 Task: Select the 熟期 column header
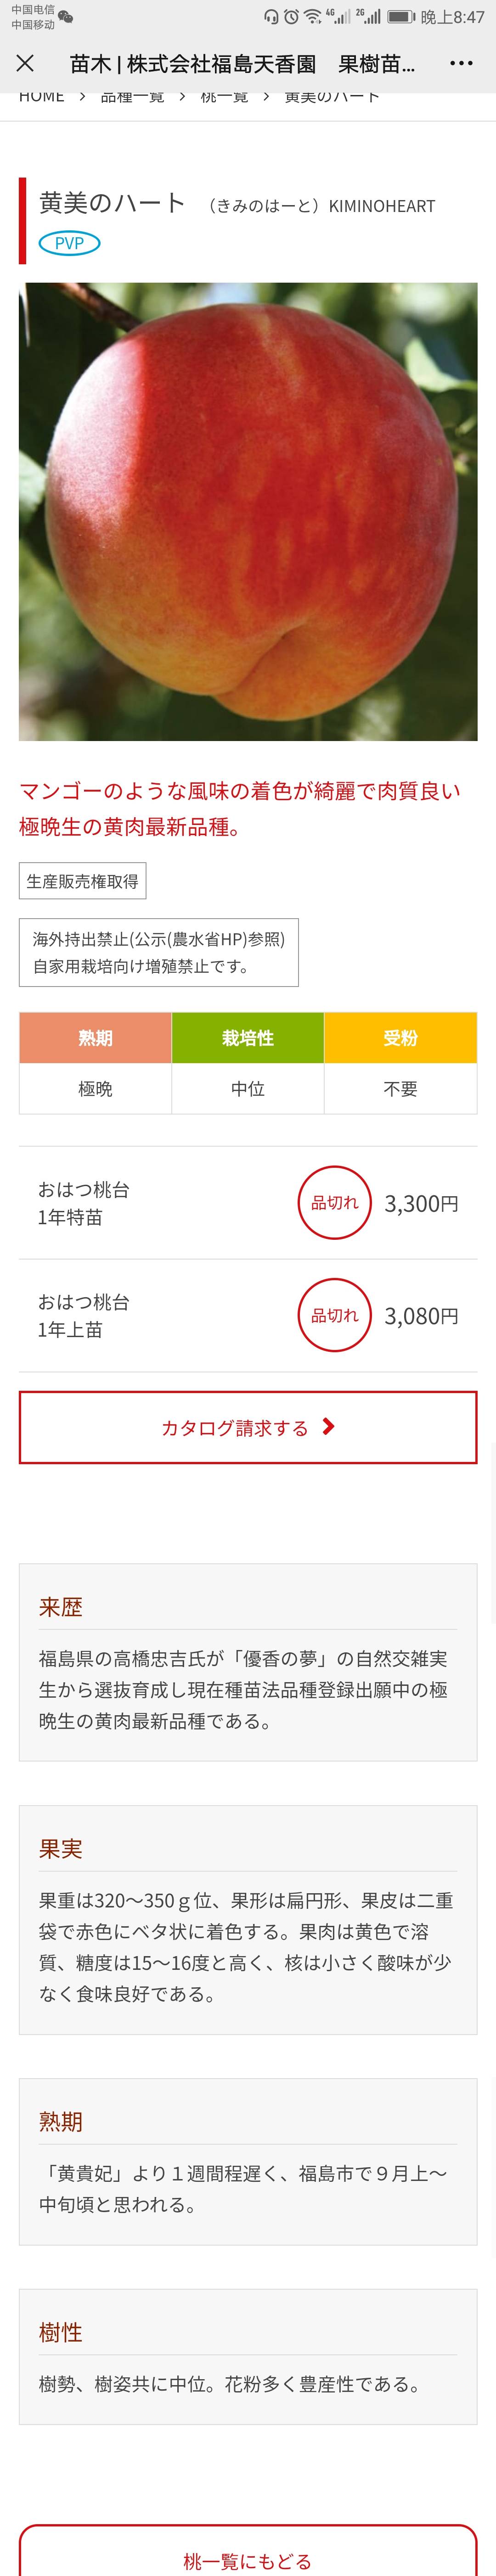tap(95, 1038)
